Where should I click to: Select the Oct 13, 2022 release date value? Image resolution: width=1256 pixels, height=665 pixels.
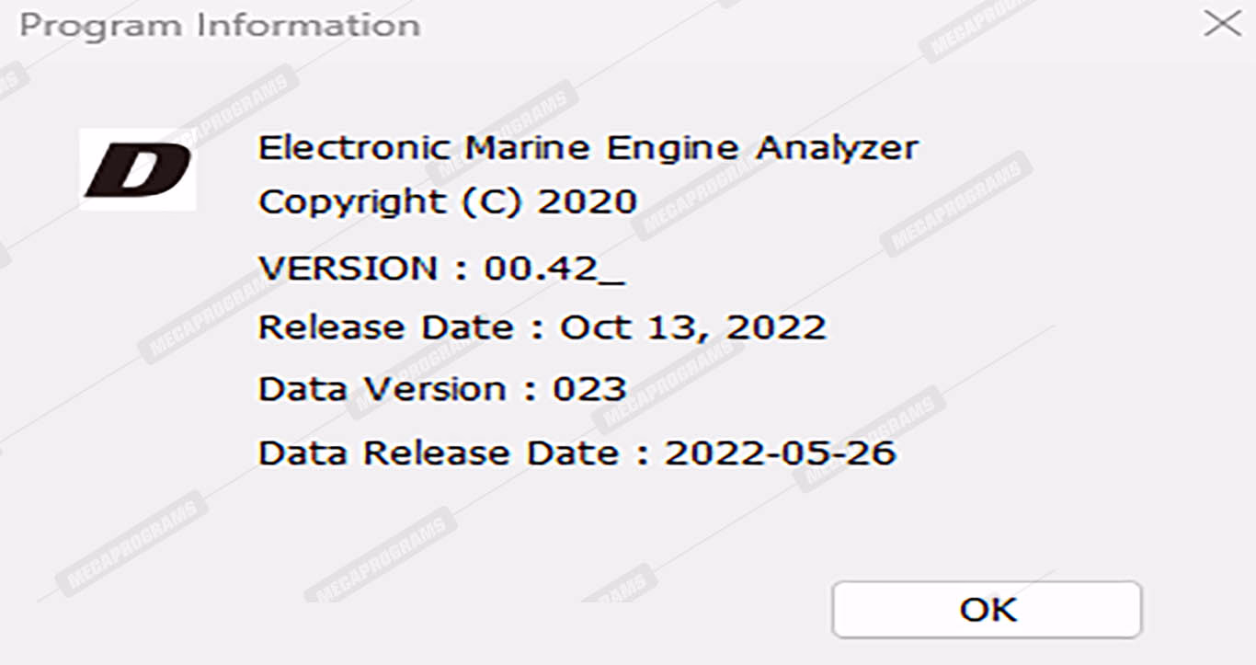(x=693, y=327)
